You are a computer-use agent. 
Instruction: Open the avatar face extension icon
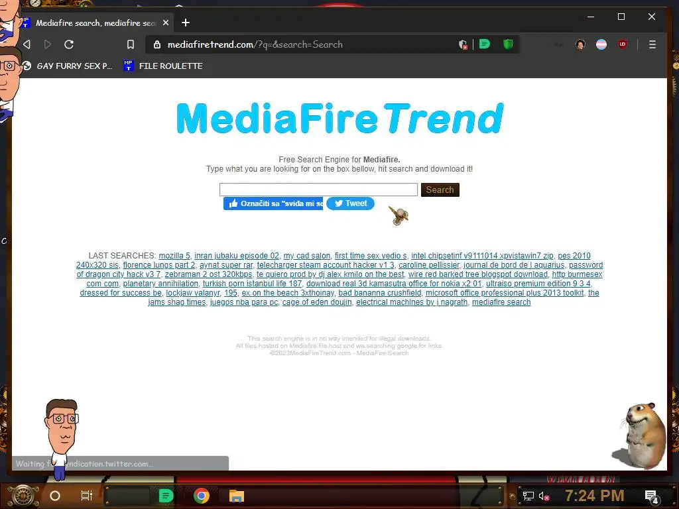pos(580,44)
